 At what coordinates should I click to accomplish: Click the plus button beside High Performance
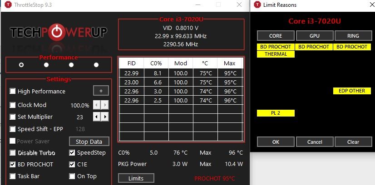tap(101, 91)
